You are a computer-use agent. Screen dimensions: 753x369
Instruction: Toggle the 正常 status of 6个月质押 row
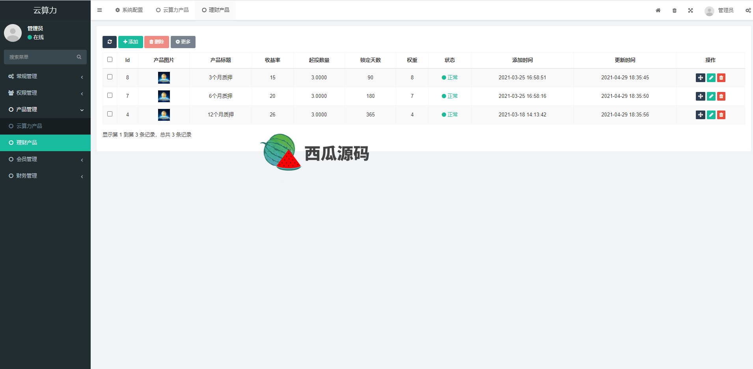pos(450,96)
